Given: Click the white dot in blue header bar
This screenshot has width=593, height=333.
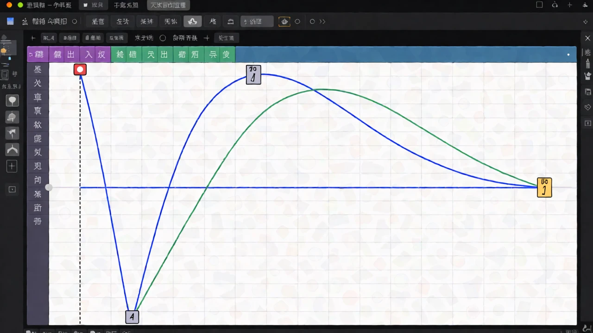Looking at the screenshot, I should click(568, 55).
